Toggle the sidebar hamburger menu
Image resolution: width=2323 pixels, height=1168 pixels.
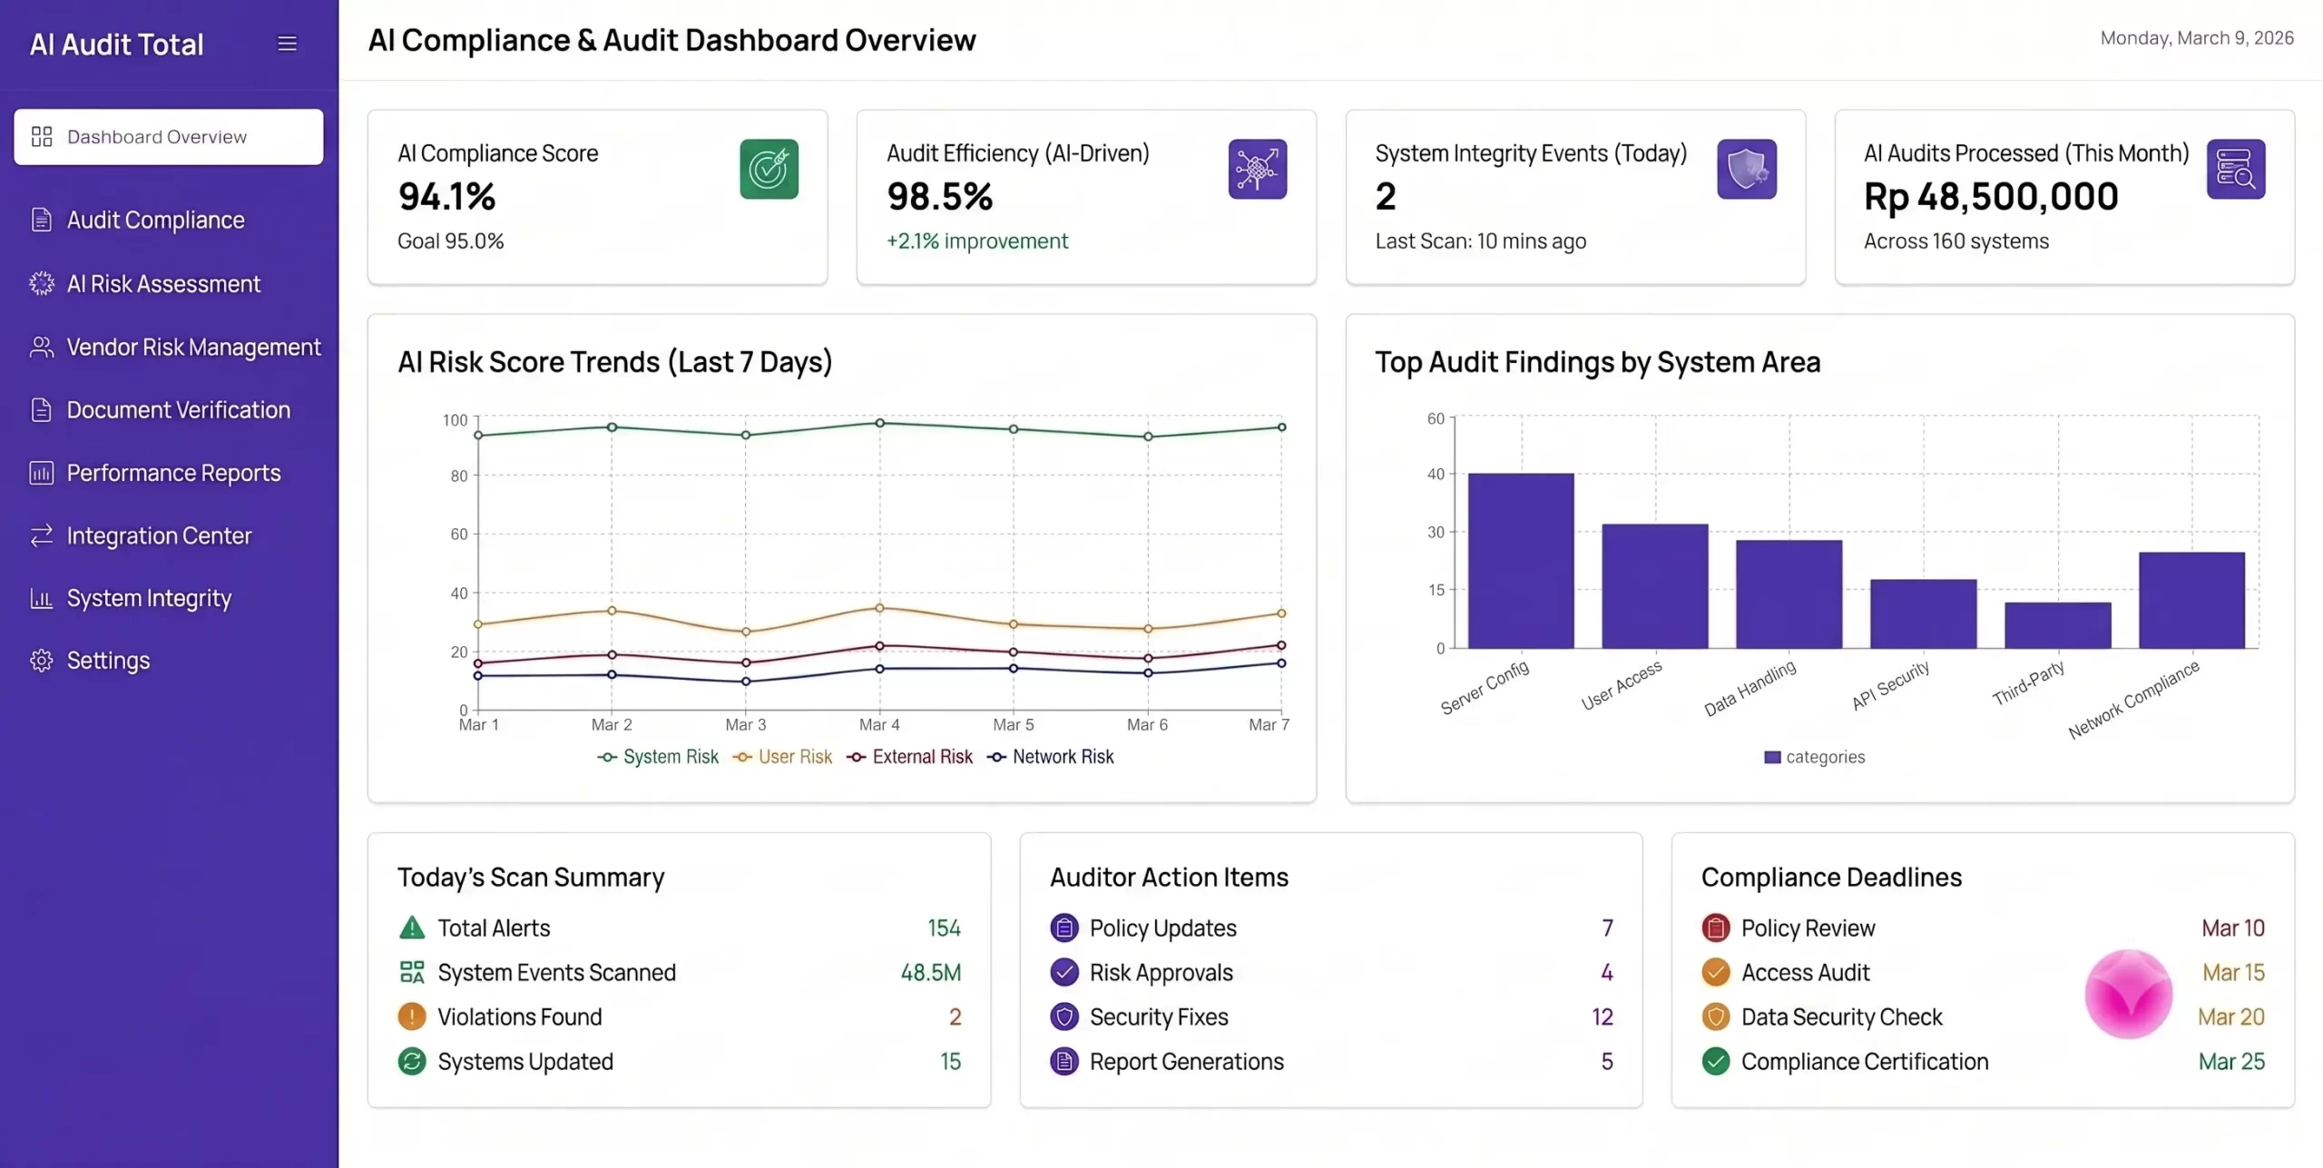click(287, 44)
